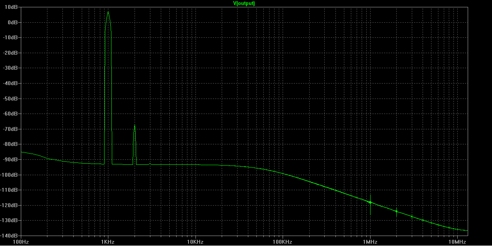Click the 100Hz frequency axis label
Screen dimensions: 492x251
[x=21, y=242]
